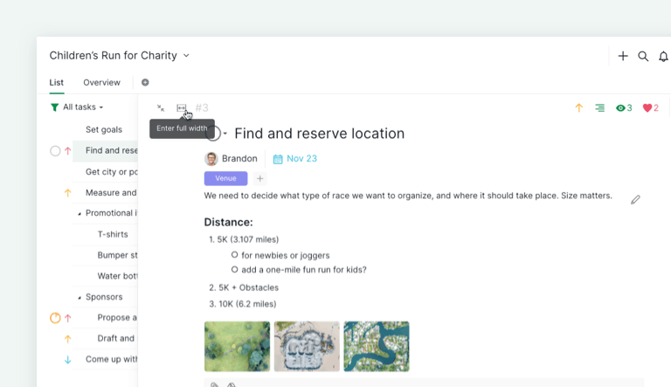Click the calendar icon beside Nov 23
Image resolution: width=671 pixels, height=387 pixels.
[278, 159]
